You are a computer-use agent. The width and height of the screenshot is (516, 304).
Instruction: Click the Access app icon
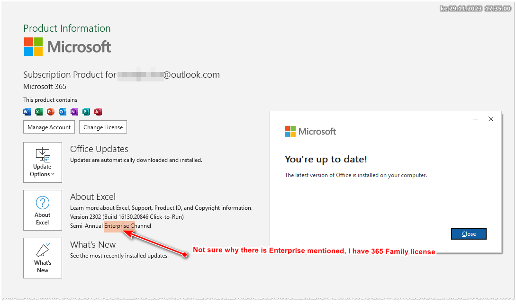click(x=98, y=112)
